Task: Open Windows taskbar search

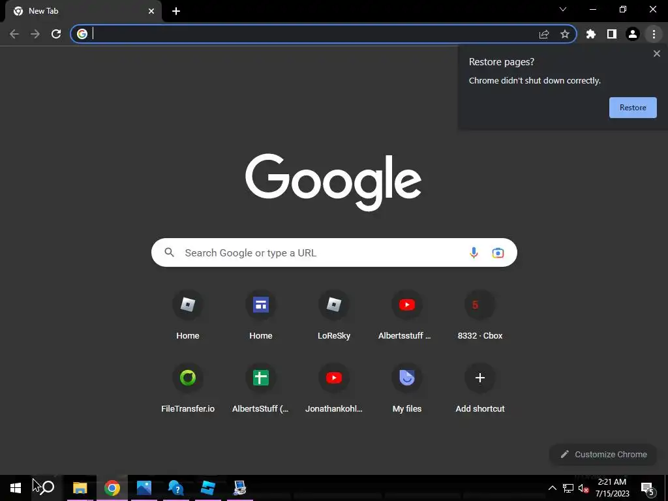Action: [47, 488]
